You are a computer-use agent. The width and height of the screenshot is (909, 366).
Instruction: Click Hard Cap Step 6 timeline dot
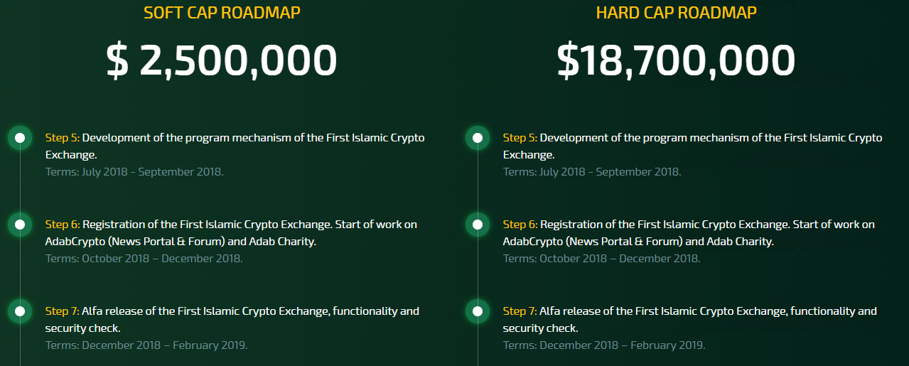tap(478, 225)
